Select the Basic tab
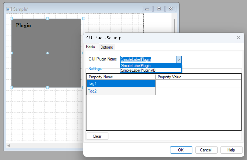 click(91, 47)
